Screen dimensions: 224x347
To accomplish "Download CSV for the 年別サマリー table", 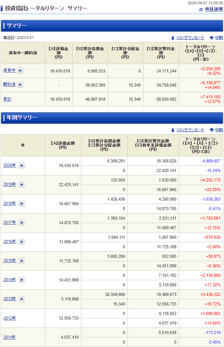I will pos(190,130).
